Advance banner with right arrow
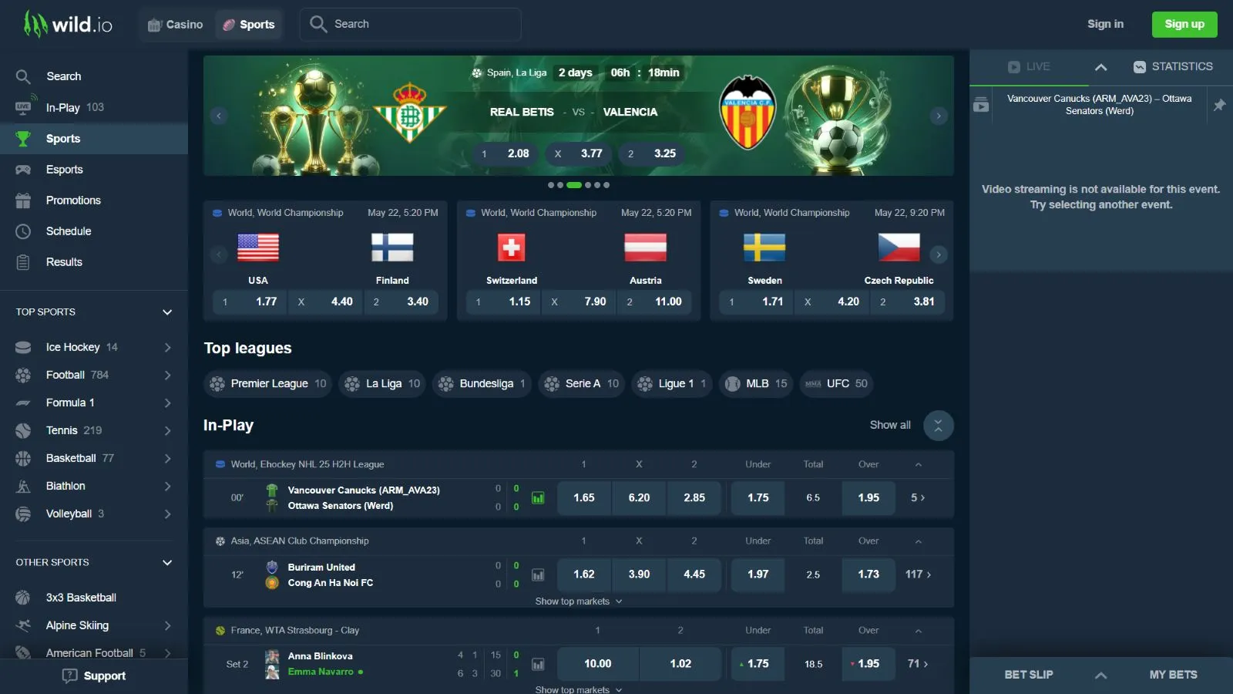 click(938, 116)
